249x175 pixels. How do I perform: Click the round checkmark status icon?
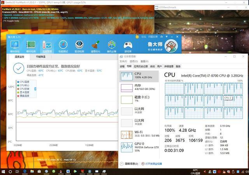19,68
